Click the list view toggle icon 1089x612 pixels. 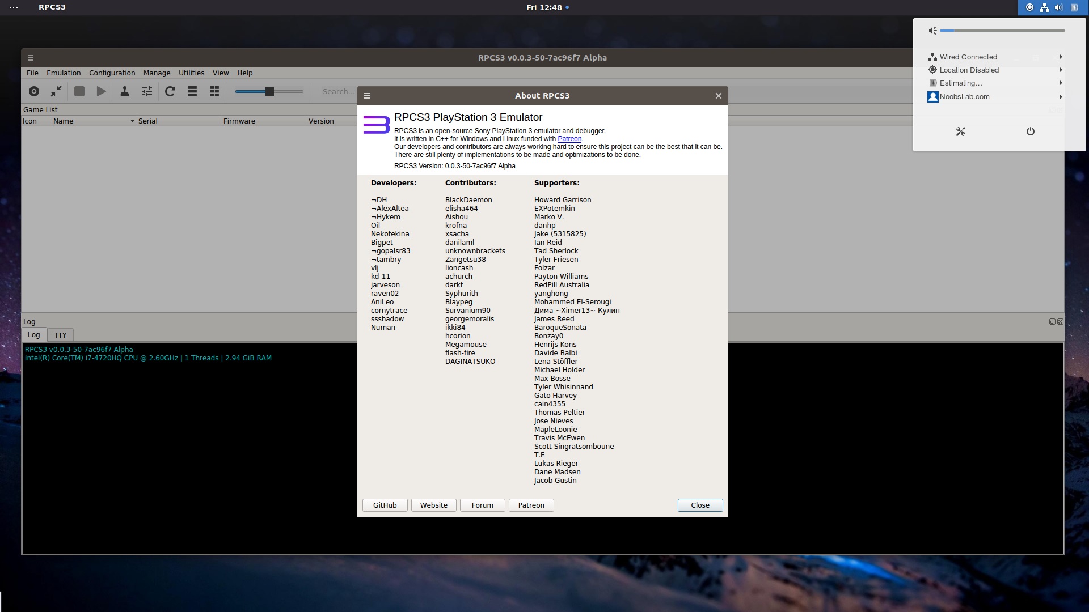(192, 91)
